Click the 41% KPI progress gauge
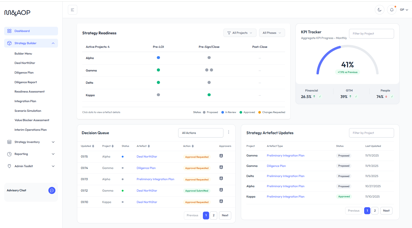Screen dimensions: 412x228 [347, 60]
